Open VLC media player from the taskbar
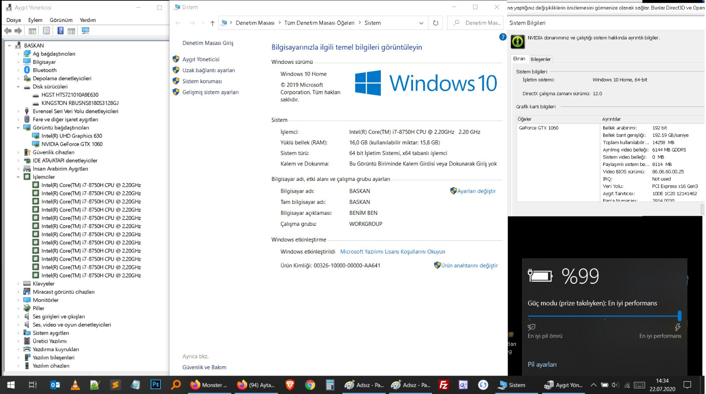 (x=75, y=385)
